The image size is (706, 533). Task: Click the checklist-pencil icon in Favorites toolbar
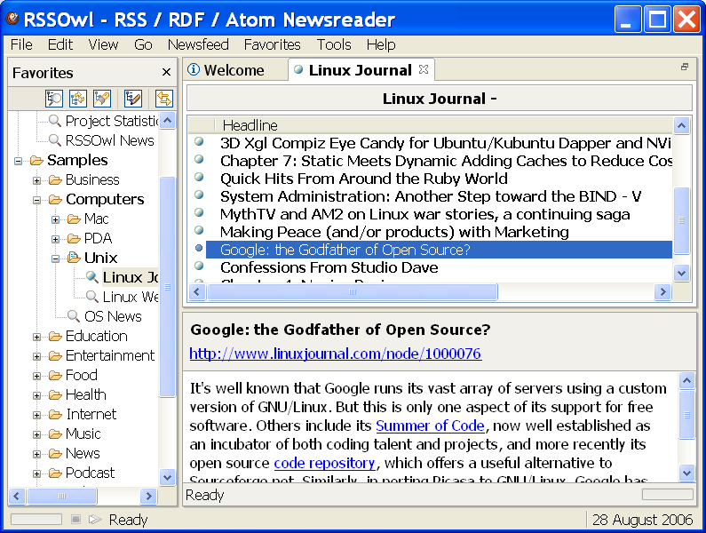tap(133, 99)
